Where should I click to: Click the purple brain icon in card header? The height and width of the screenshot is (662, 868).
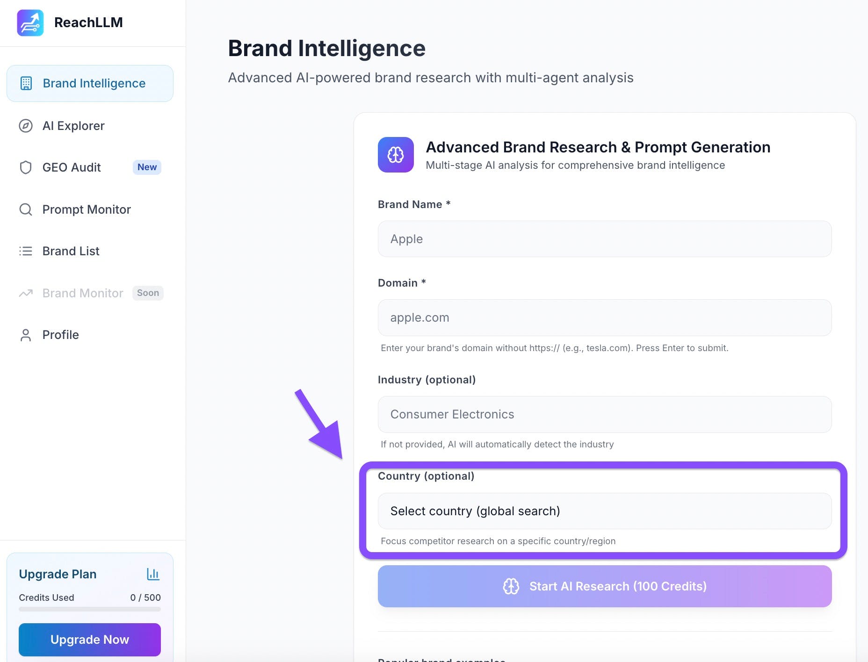[396, 155]
